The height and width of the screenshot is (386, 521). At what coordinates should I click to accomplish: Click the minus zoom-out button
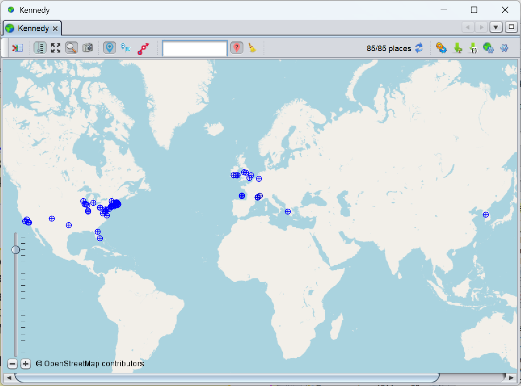(x=12, y=364)
